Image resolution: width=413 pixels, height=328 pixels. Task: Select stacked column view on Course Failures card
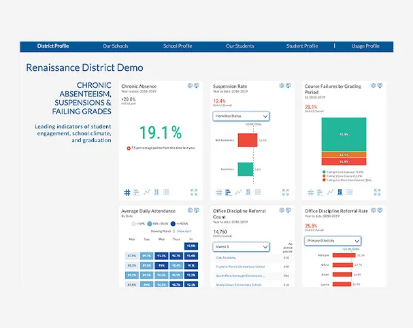(x=340, y=192)
